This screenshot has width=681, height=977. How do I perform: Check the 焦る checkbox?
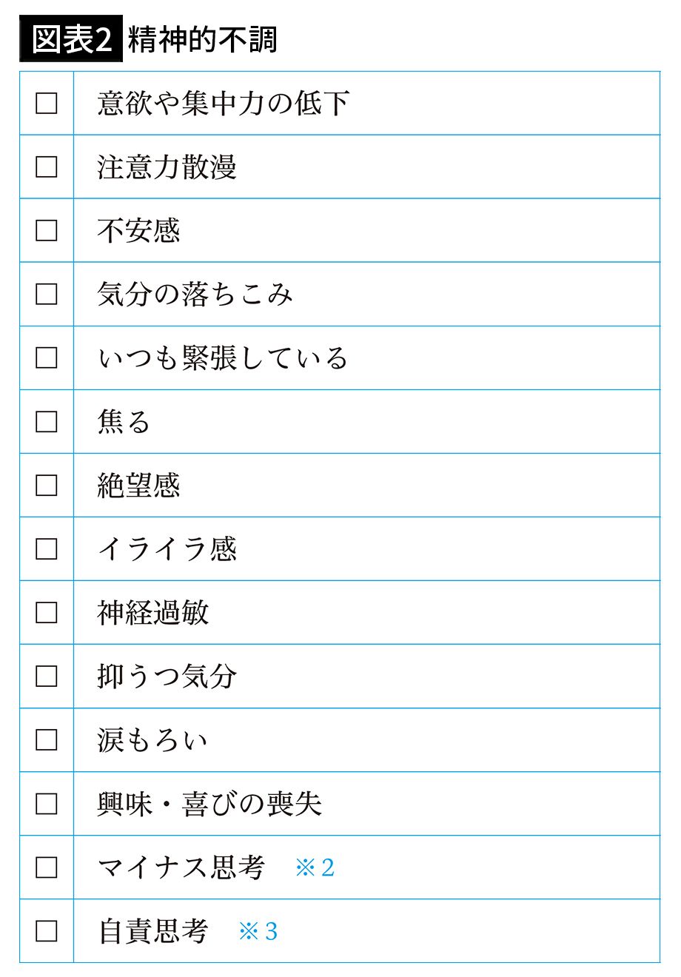47,422
